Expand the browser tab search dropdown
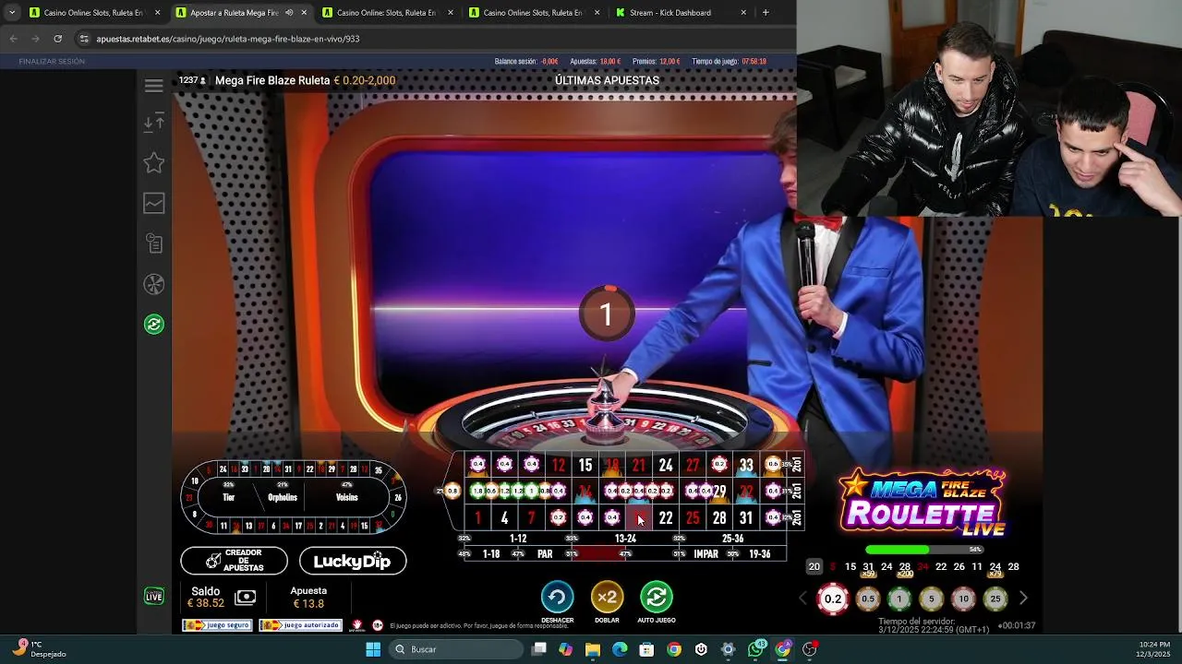Image resolution: width=1182 pixels, height=664 pixels. coord(11,13)
